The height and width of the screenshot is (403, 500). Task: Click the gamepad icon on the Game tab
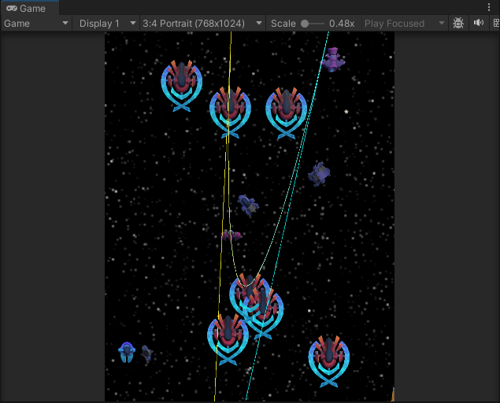pos(11,9)
